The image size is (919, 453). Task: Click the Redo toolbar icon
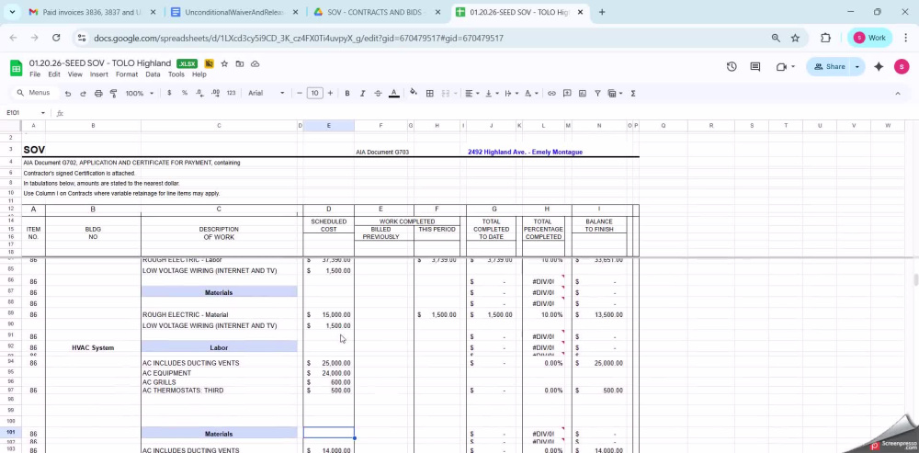[83, 93]
